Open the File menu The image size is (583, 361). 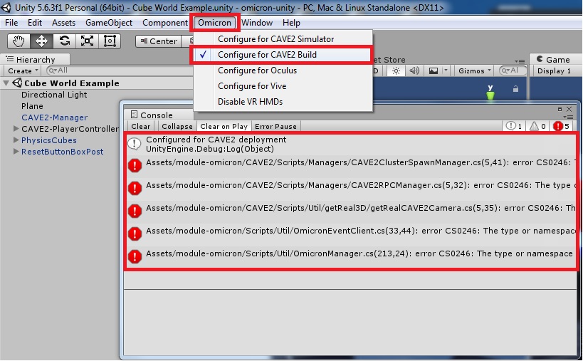pyautogui.click(x=11, y=23)
